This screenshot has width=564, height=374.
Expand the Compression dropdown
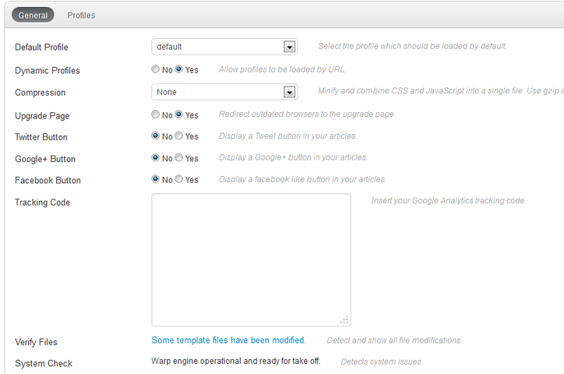pos(217,92)
